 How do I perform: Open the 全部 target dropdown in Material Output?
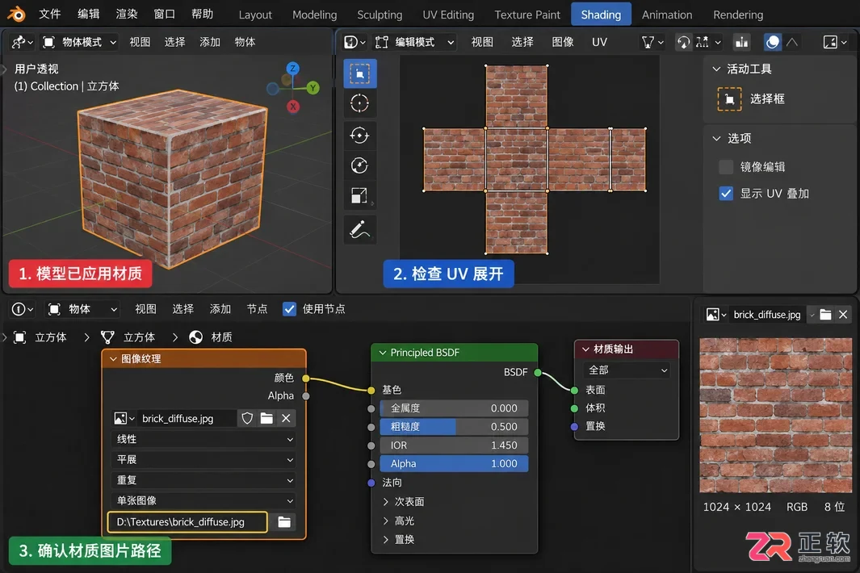tap(627, 370)
